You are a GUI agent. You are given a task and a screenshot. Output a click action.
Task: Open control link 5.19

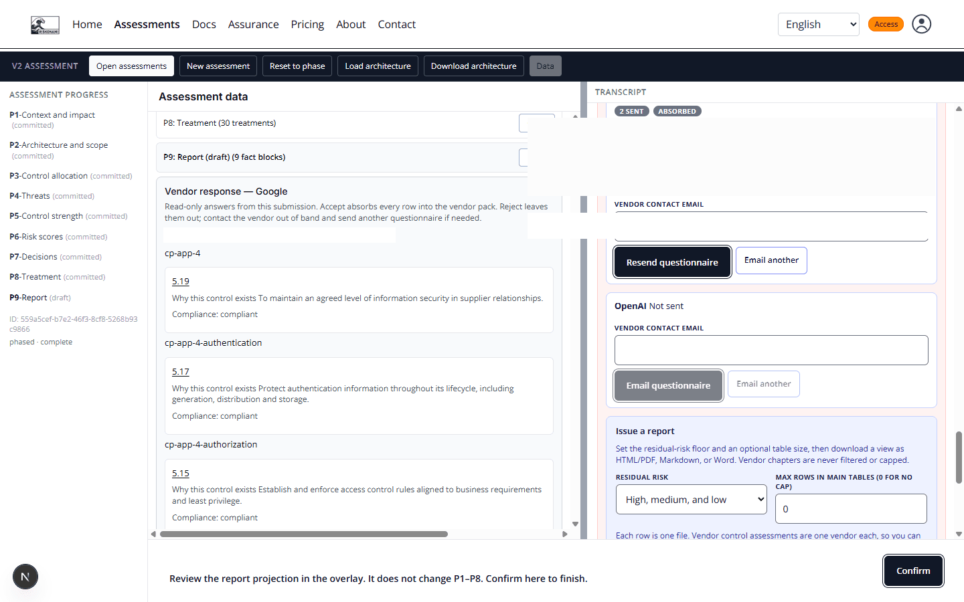point(181,282)
